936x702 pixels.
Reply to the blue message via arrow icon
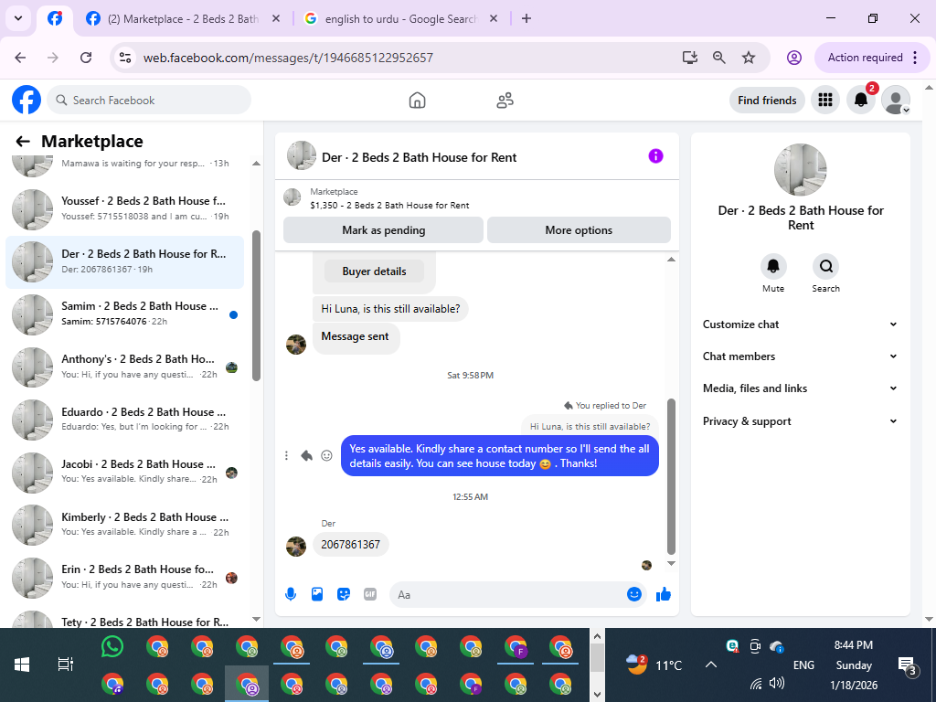[307, 455]
